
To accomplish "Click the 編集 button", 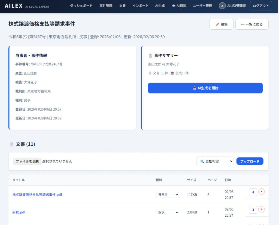I will coord(221,24).
